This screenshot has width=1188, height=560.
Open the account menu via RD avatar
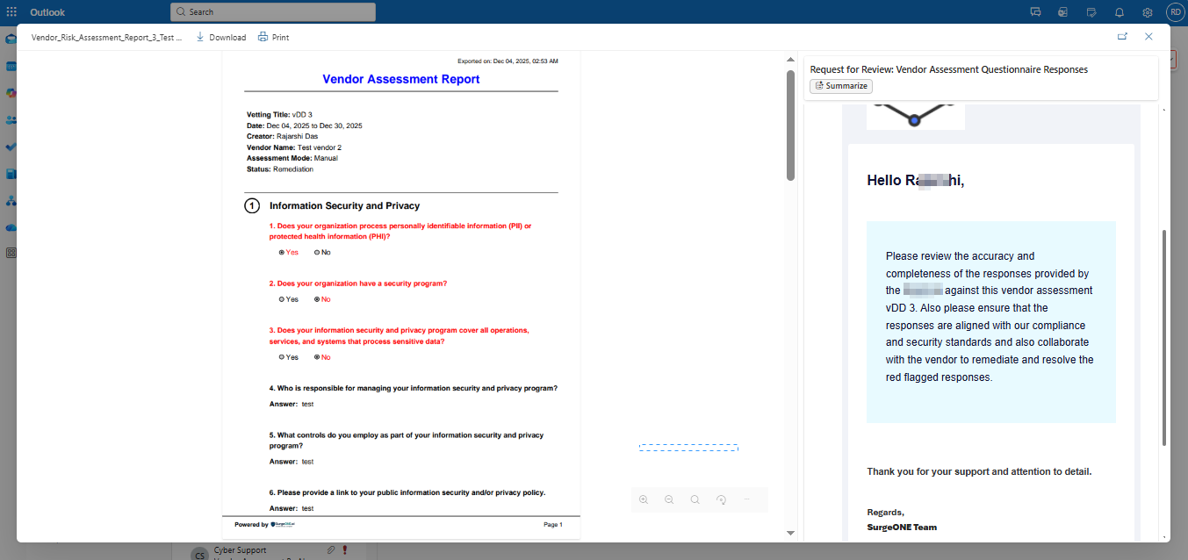tap(1175, 12)
